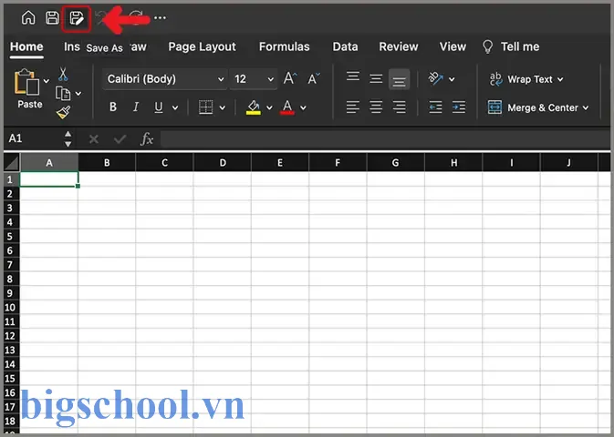Screen dimensions: 614x437
Task: Expand the fill color dropdown arrow
Action: click(x=269, y=107)
